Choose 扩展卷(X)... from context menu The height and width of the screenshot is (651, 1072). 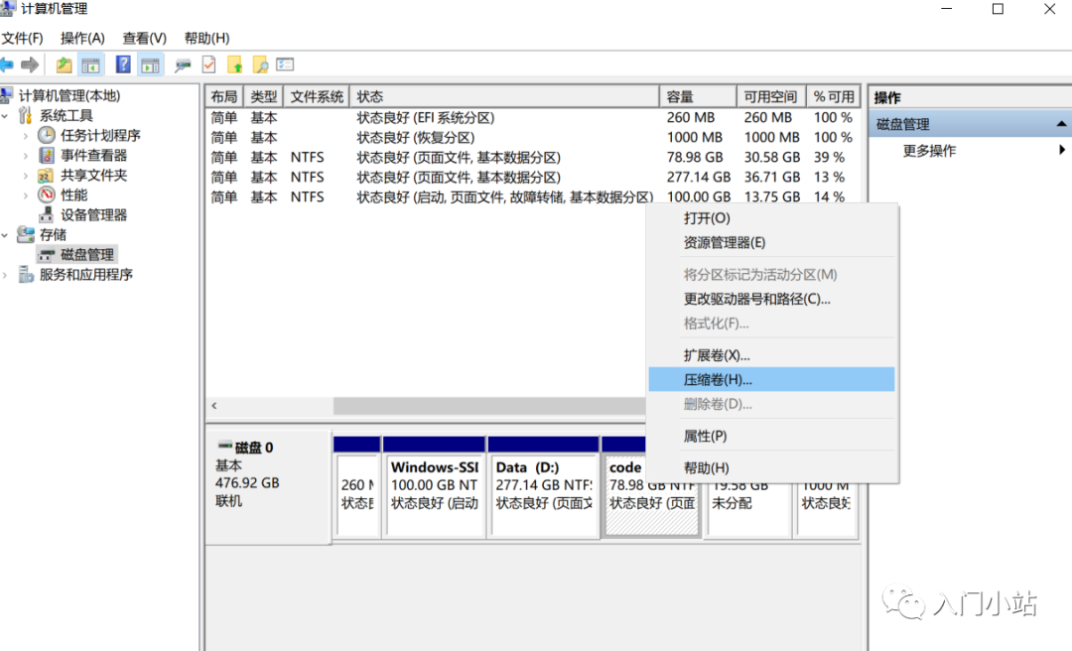tap(771, 355)
